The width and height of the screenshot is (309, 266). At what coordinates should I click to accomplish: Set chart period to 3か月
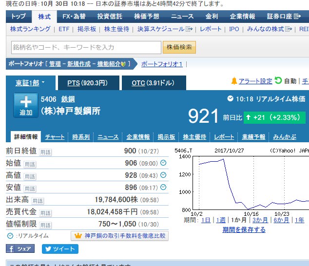(260, 220)
